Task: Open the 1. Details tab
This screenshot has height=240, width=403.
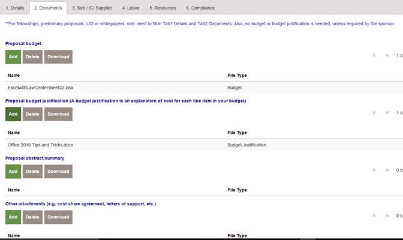Action: tap(15, 8)
